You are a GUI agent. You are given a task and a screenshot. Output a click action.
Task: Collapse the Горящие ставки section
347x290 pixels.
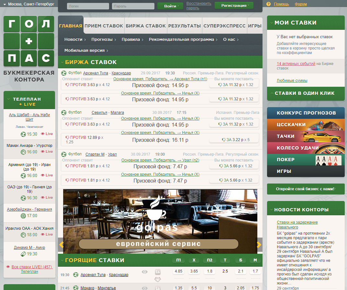click(62, 260)
